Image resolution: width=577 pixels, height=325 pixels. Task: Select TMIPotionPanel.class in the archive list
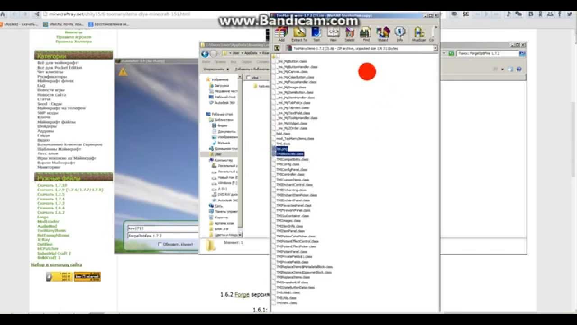pos(291,251)
